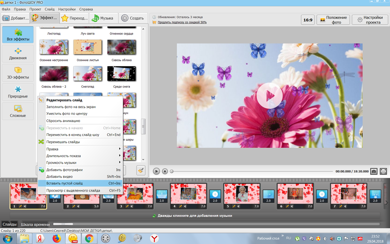This screenshot has height=244, width=390.
Task: Open the Проект menu
Action: (x=35, y=9)
